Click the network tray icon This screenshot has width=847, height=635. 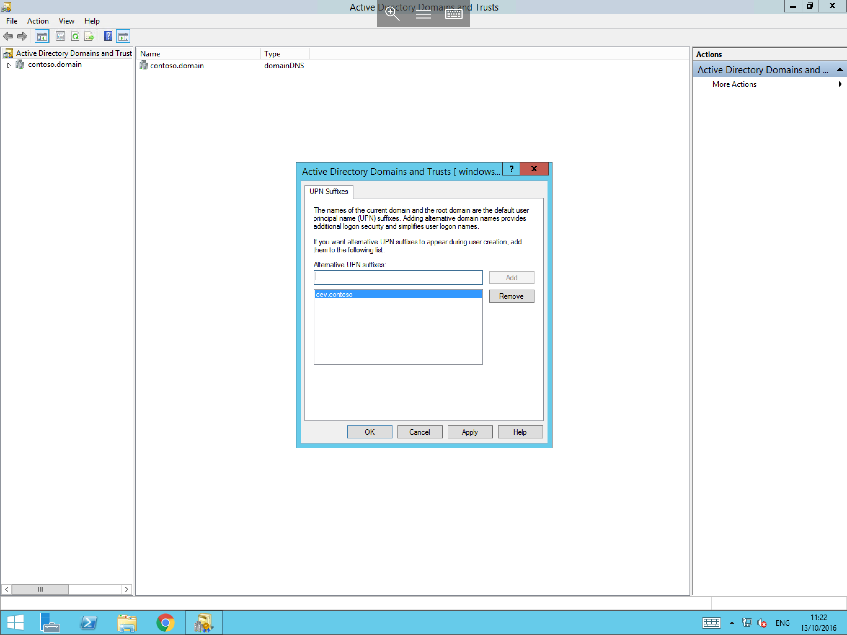(747, 623)
